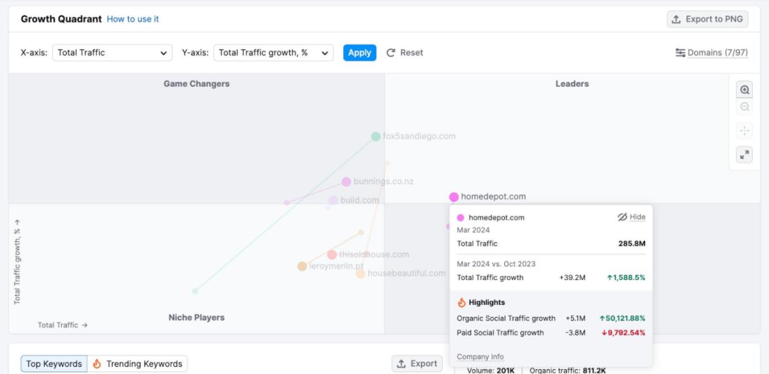Click the pink homedepot.com data point
Screen dimensions: 769x374
coord(454,197)
